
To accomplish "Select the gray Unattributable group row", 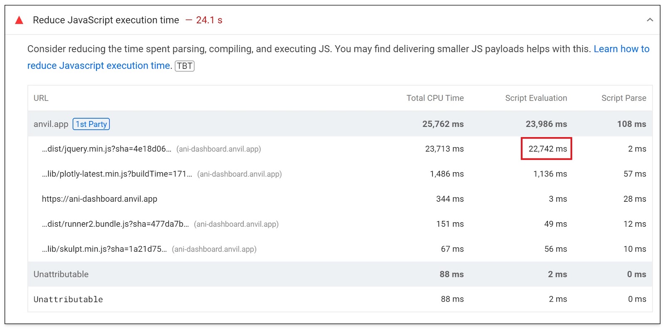I will click(x=340, y=274).
